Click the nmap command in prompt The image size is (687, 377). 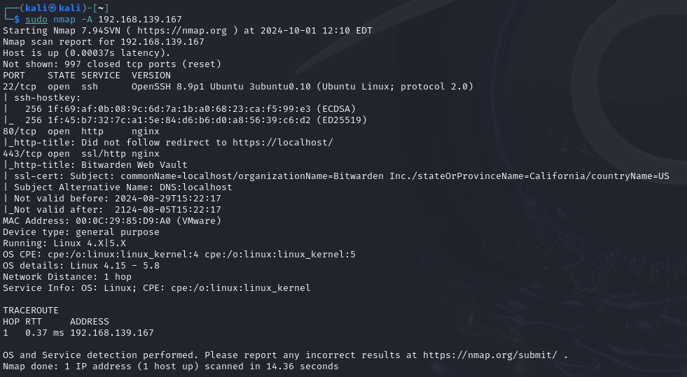coord(64,20)
